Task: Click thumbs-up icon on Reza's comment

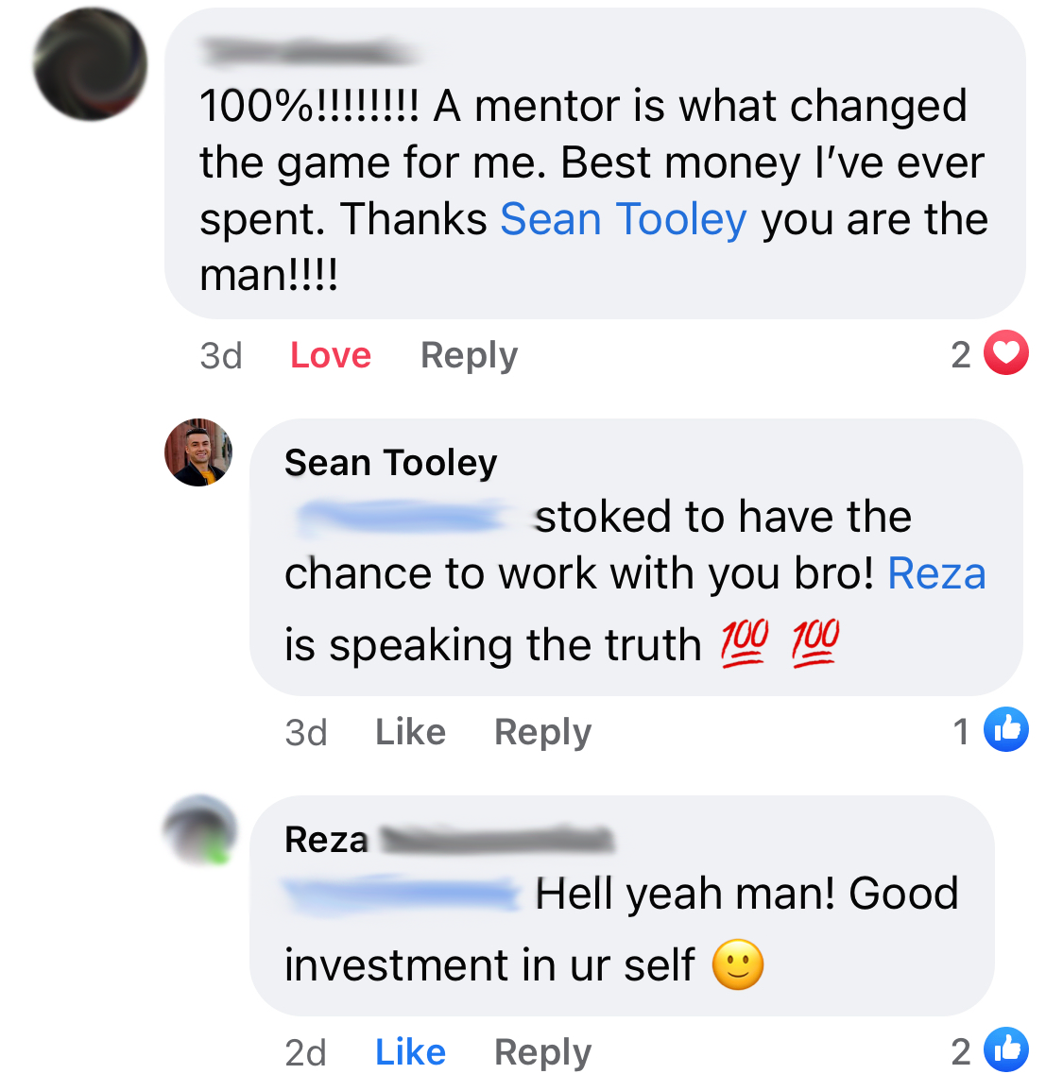Action: [1006, 1049]
